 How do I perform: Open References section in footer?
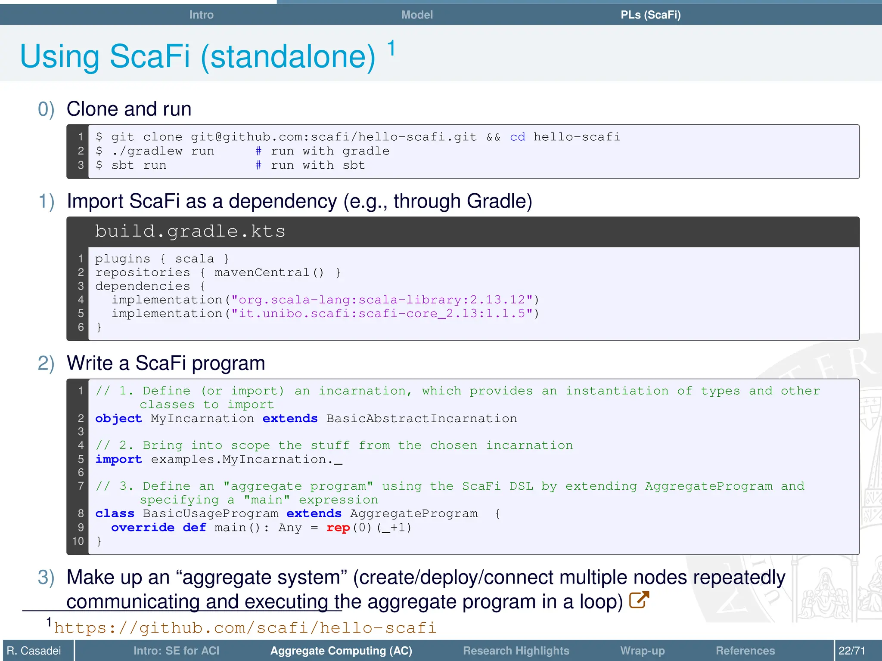[x=745, y=651]
